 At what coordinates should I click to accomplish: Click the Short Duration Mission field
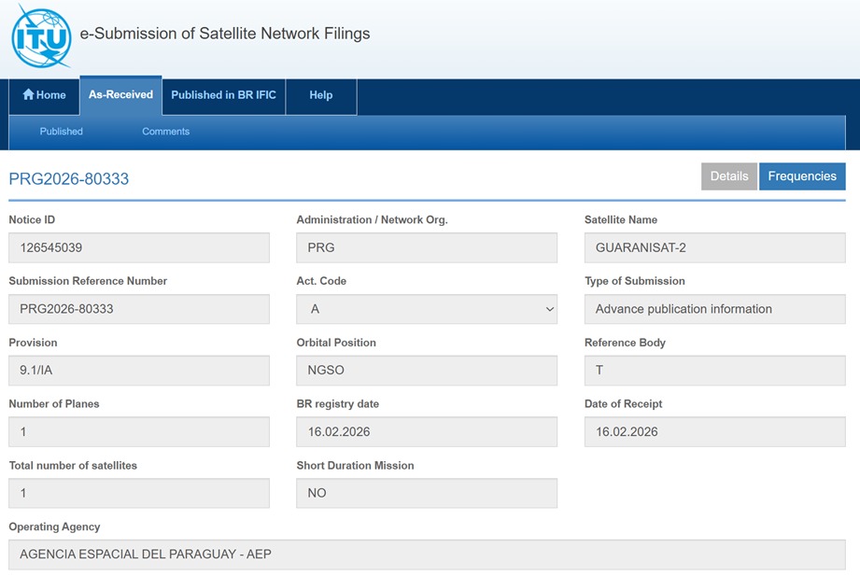point(426,493)
